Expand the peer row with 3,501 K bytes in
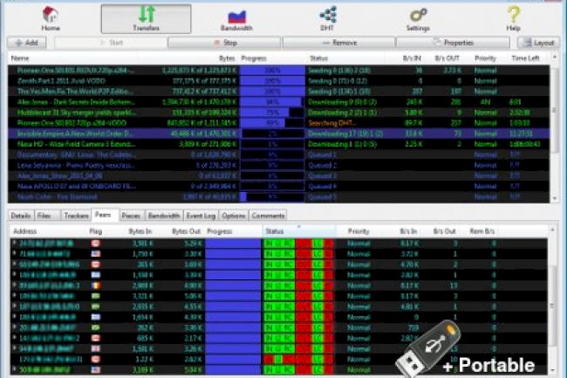Viewport: 567px width, 378px height. pos(15,243)
